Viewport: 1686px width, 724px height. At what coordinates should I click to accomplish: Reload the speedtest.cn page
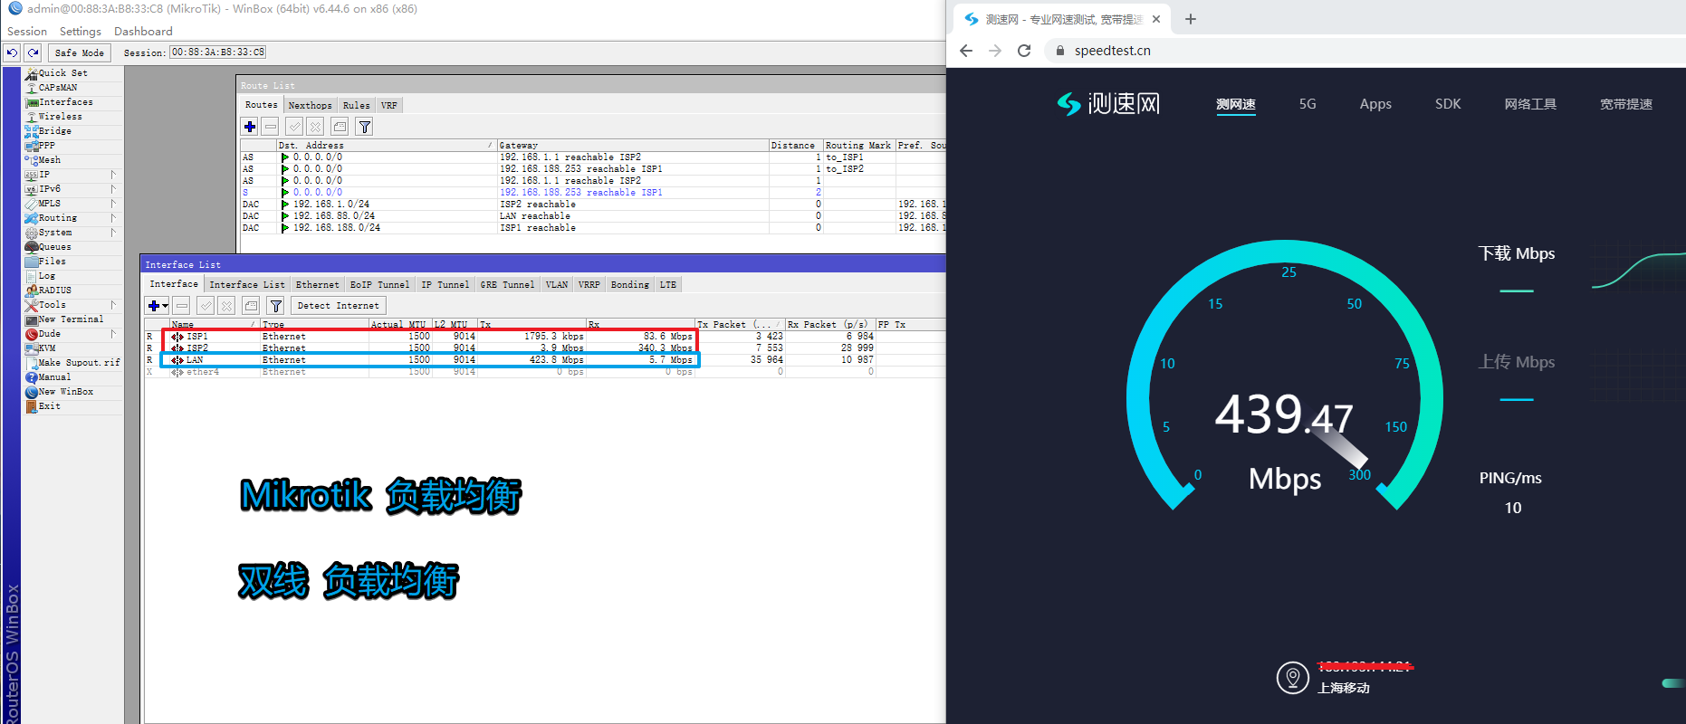pos(1024,51)
